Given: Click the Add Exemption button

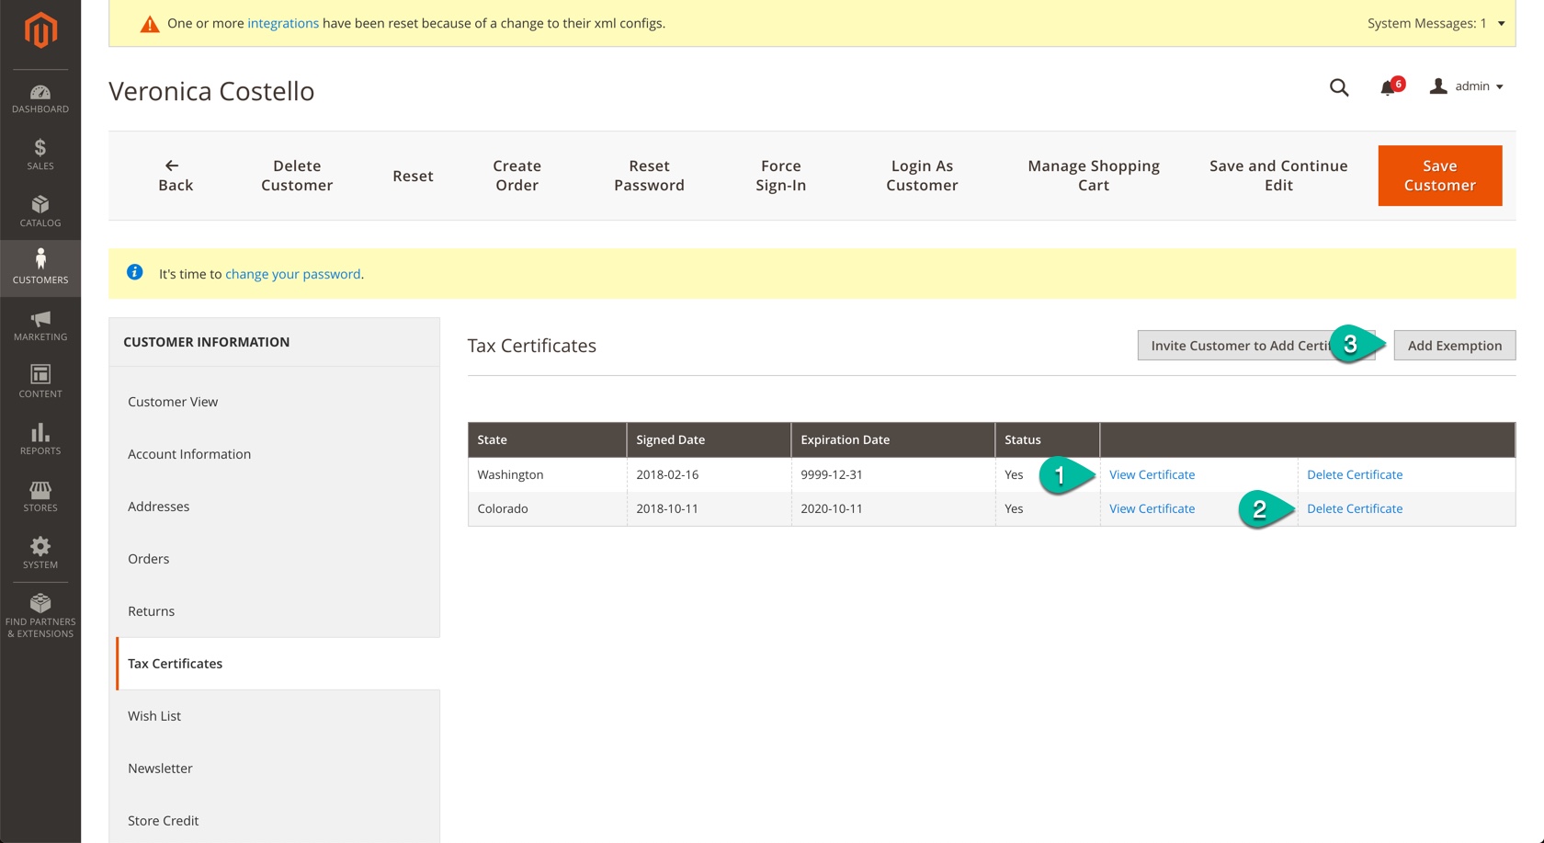Looking at the screenshot, I should pyautogui.click(x=1454, y=346).
